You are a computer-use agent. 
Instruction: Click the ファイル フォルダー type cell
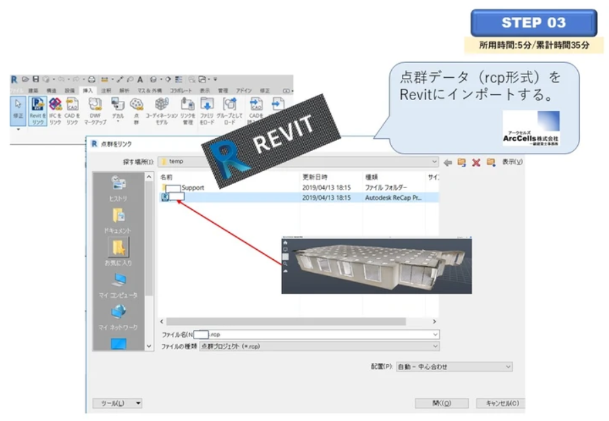click(x=386, y=187)
